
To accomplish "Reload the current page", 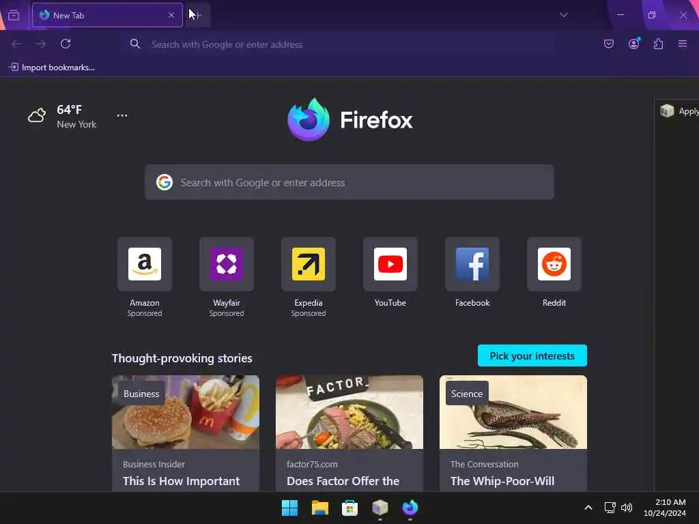I will (66, 44).
